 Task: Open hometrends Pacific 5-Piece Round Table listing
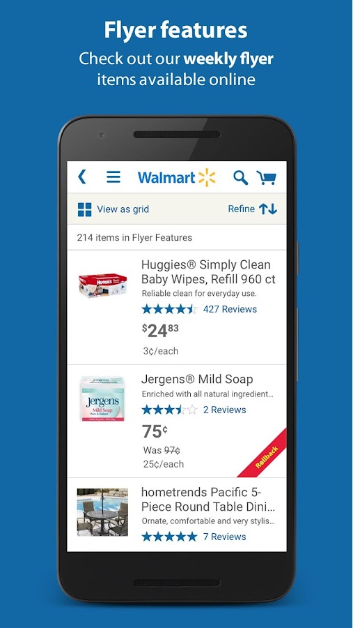point(208,500)
